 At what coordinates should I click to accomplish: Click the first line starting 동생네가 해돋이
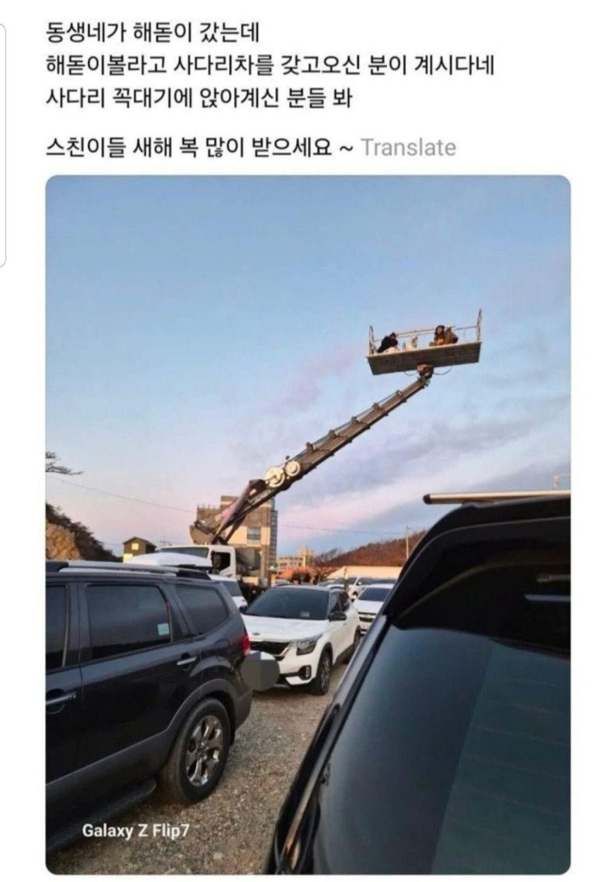click(x=153, y=31)
